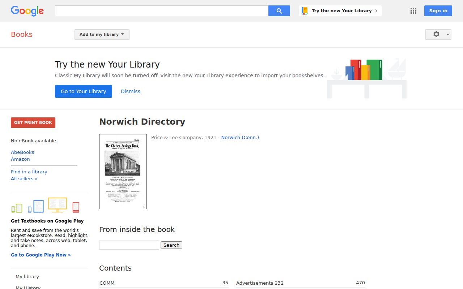Focus the From inside the book search field
The width and height of the screenshot is (463, 289).
[x=129, y=245]
